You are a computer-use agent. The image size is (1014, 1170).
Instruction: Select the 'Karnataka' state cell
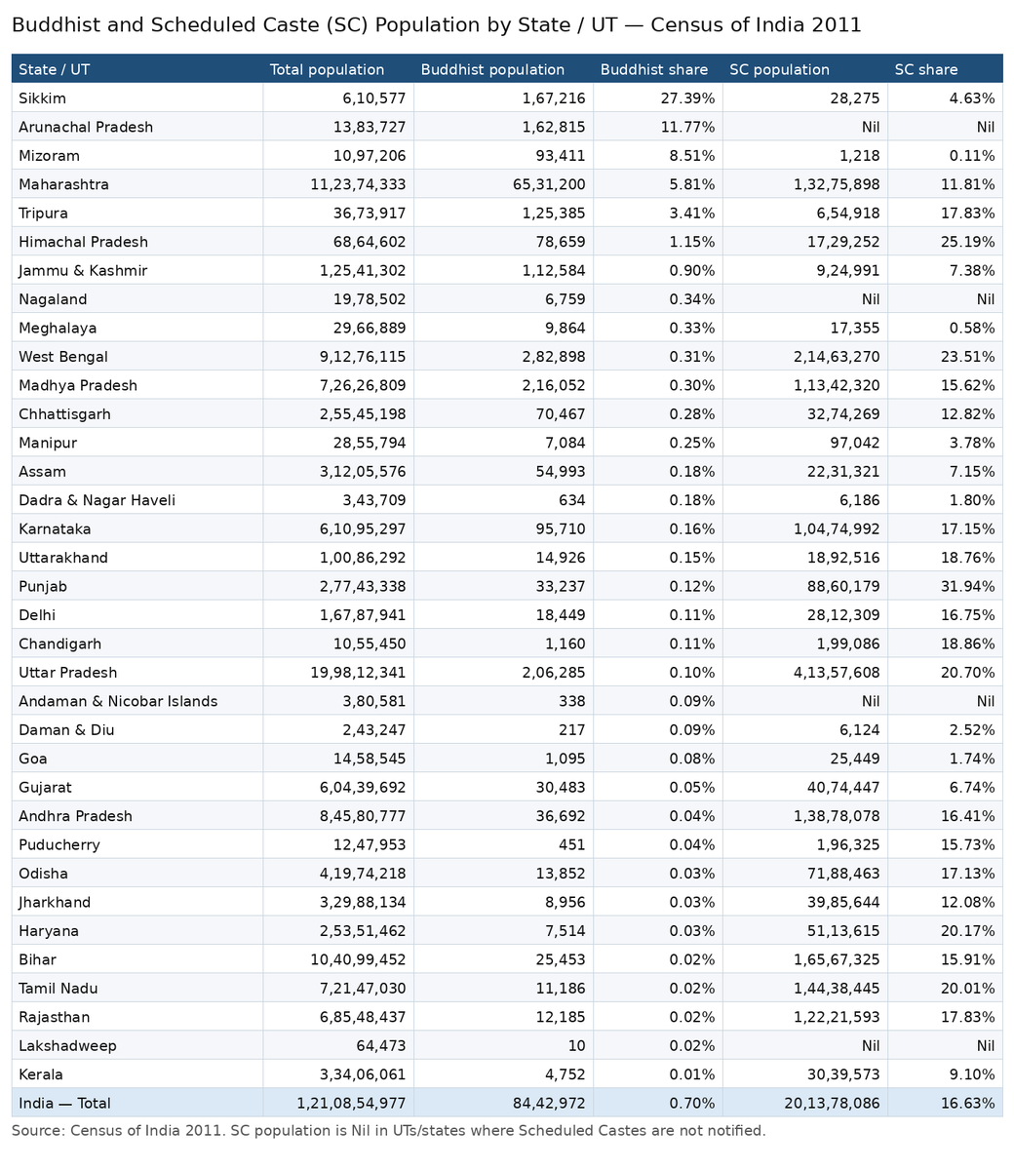point(137,528)
